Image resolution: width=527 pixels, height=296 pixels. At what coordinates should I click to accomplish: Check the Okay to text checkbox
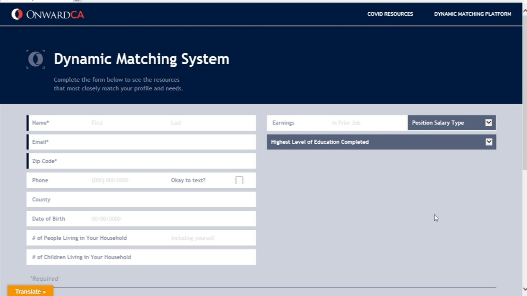239,180
